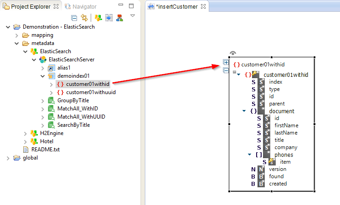Collapse the demoindex01 tree node
The width and height of the screenshot is (340, 205).
[x=43, y=76]
